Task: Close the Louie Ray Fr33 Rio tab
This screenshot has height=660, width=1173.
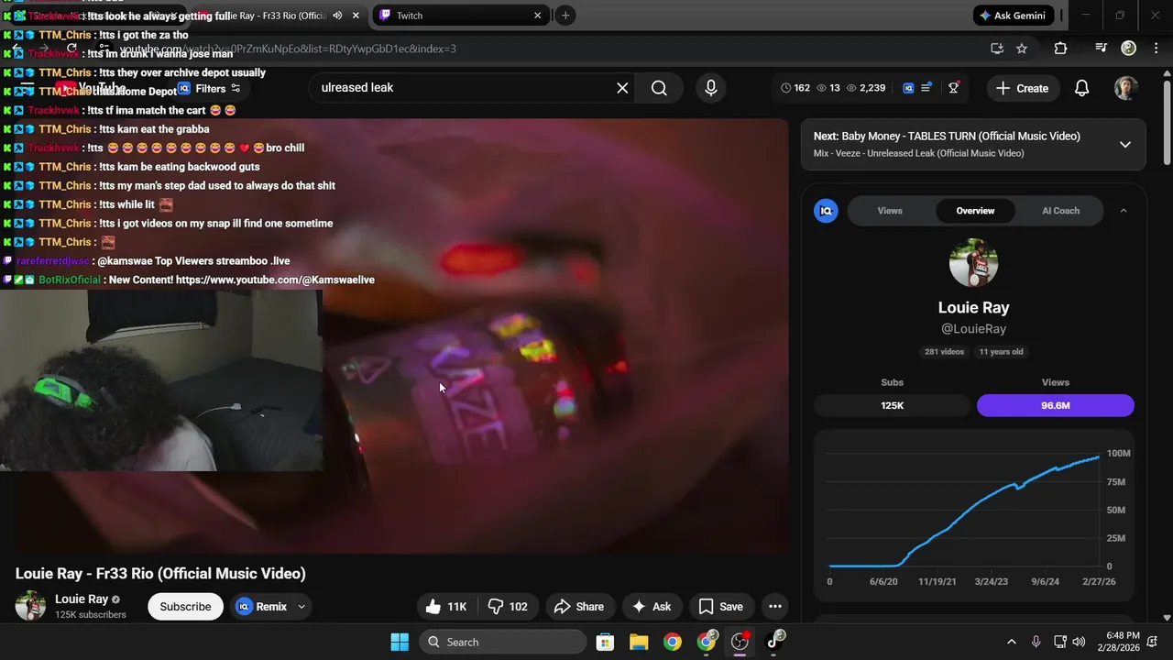Action: [x=356, y=16]
